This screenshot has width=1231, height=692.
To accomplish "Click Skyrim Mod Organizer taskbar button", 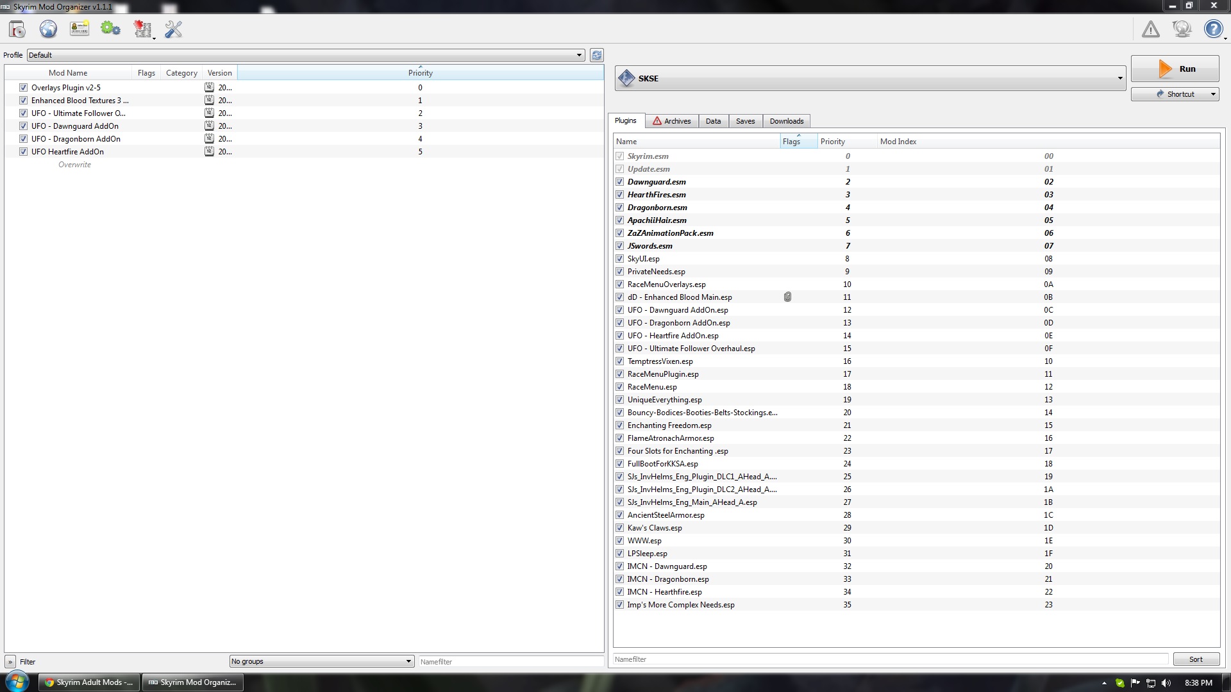I will coord(192,682).
